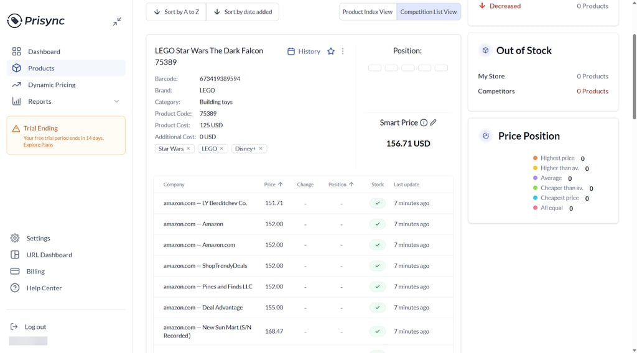Go to Dynamic Pricing
Image resolution: width=637 pixels, height=353 pixels.
66,85
